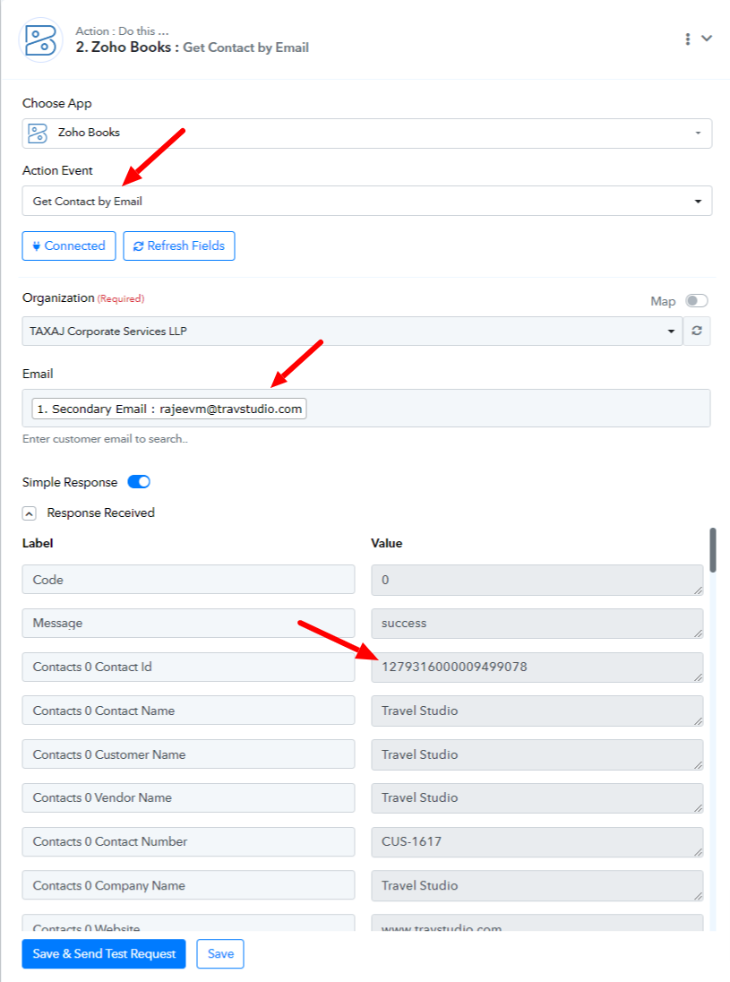This screenshot has height=982, width=730.
Task: Click the response list scrollbar thumb
Action: click(712, 550)
